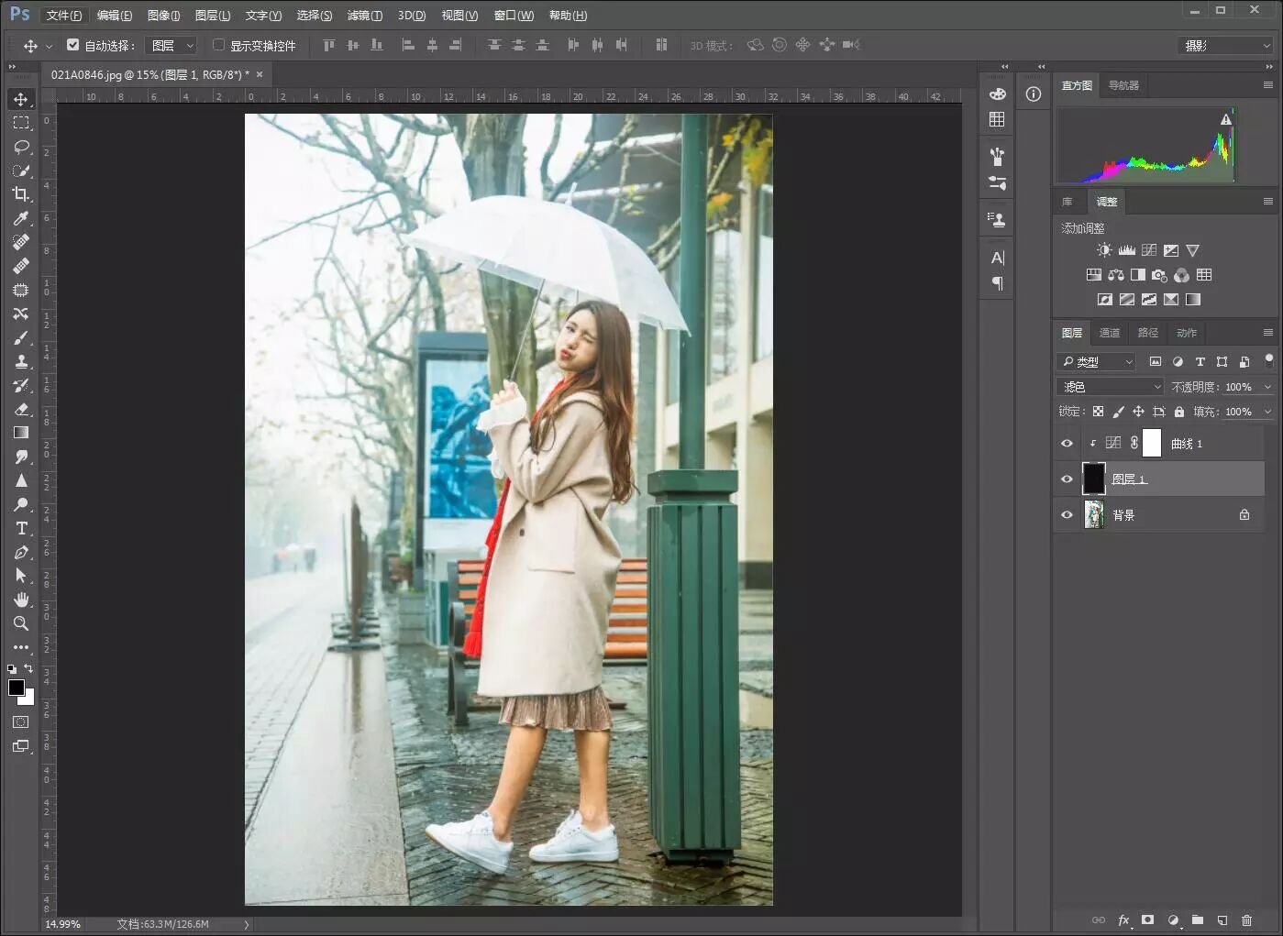Image resolution: width=1283 pixels, height=936 pixels.
Task: Select the Lasso tool
Action: [x=21, y=147]
